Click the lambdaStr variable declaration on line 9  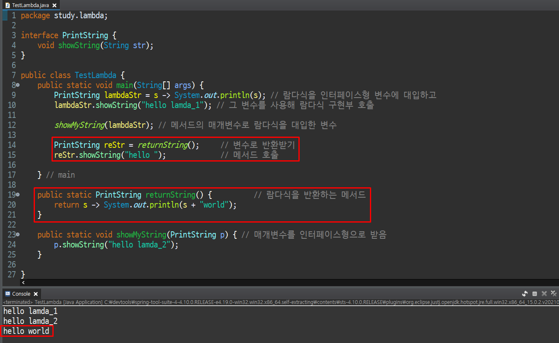(123, 95)
